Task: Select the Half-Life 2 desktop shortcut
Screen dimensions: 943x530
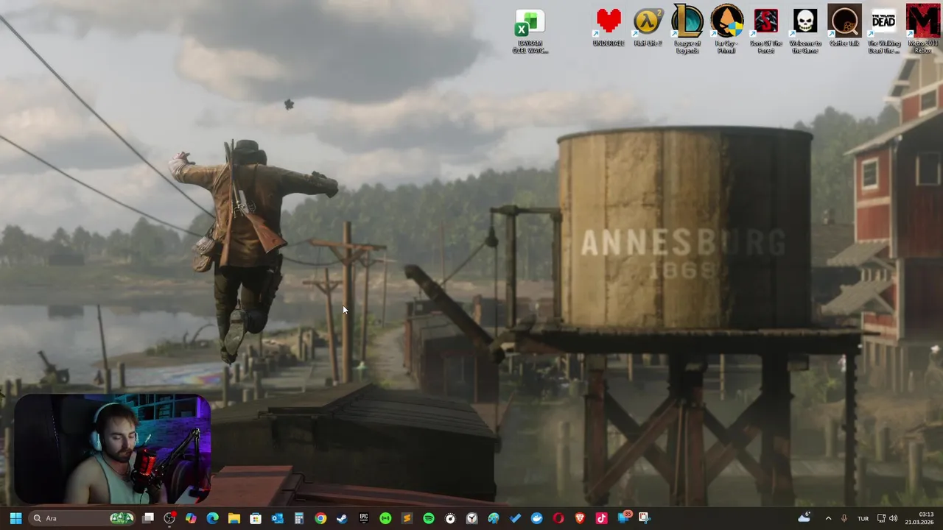Action: 648,28
